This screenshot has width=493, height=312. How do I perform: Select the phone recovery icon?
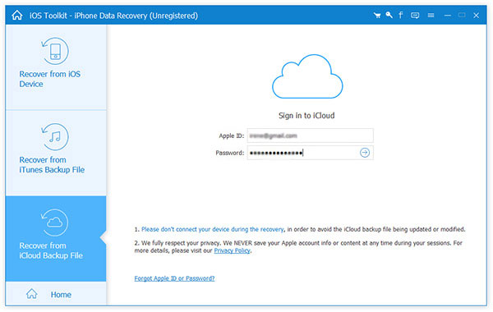click(55, 51)
